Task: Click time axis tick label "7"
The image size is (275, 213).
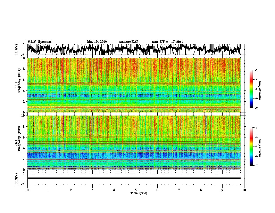Action: click(179, 190)
